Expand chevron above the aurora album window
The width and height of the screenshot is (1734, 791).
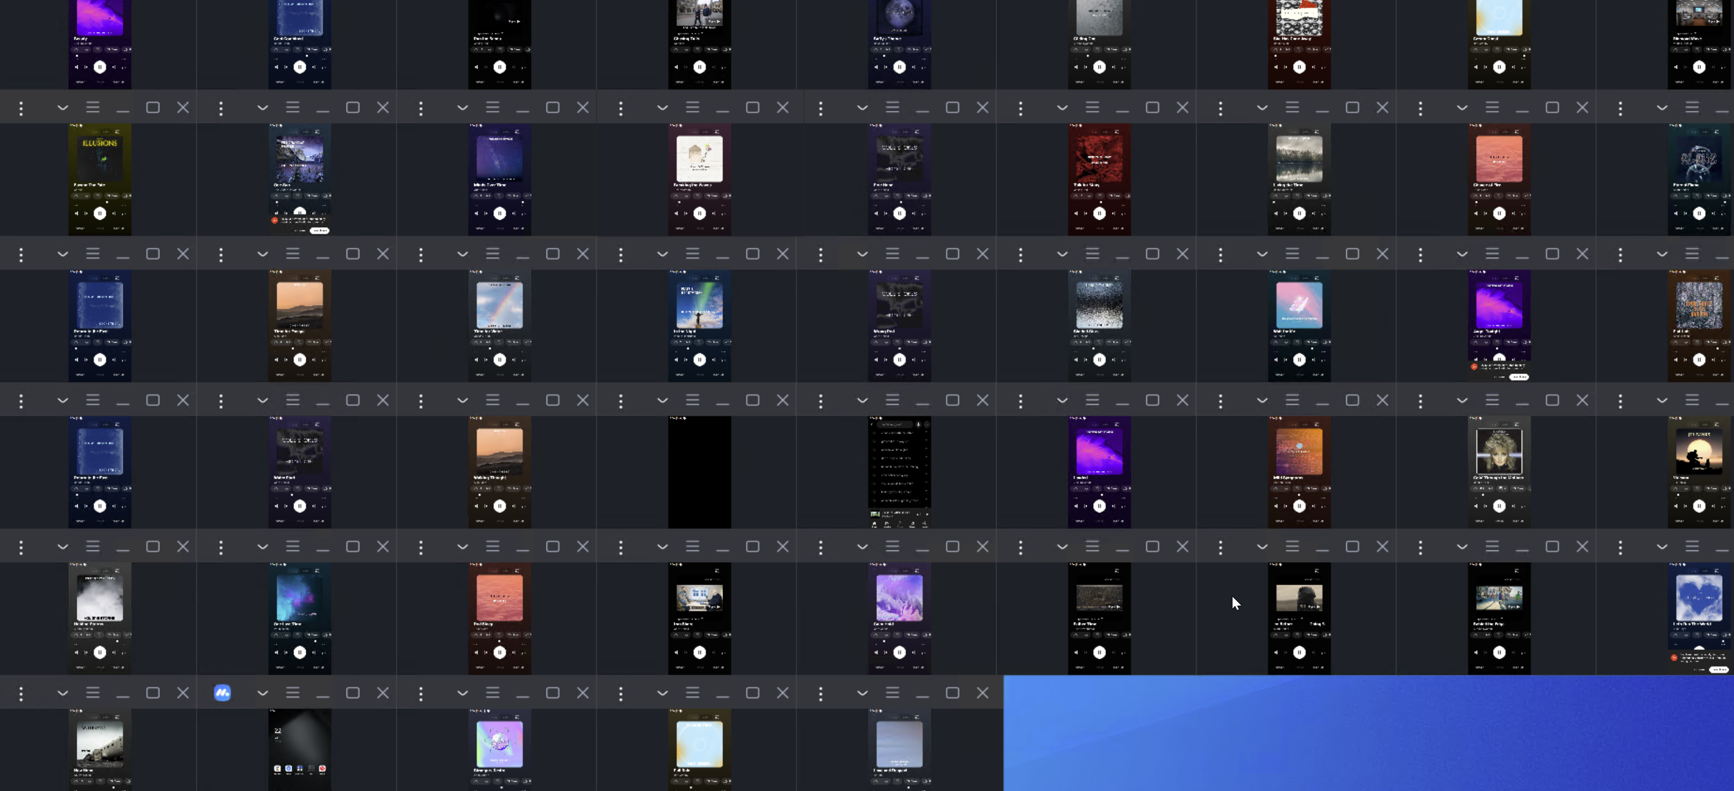[x=662, y=254]
